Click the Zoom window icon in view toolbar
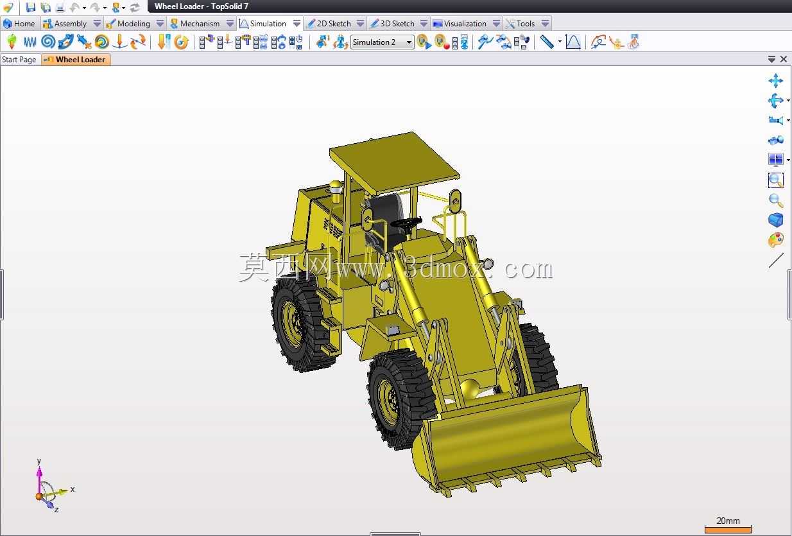This screenshot has height=536, width=792. point(775,180)
